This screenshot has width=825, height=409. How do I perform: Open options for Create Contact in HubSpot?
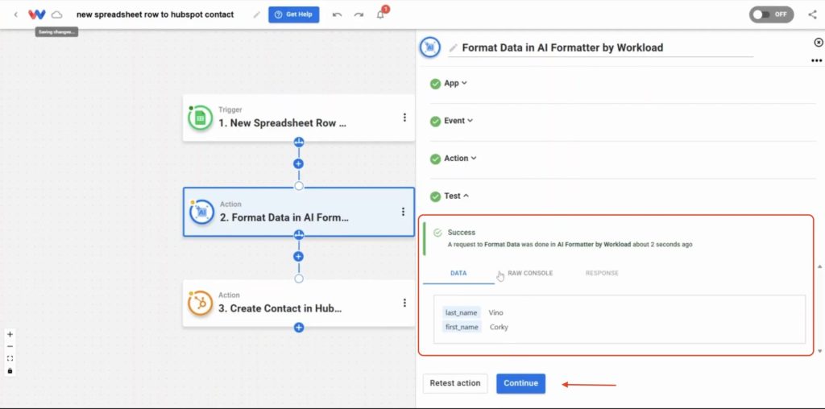404,303
